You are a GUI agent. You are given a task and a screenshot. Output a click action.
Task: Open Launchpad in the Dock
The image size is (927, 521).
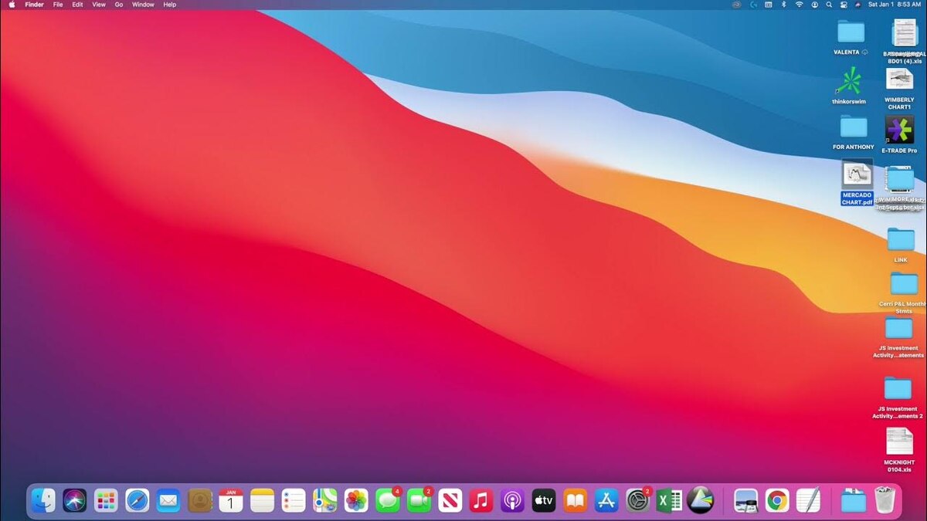pos(106,501)
